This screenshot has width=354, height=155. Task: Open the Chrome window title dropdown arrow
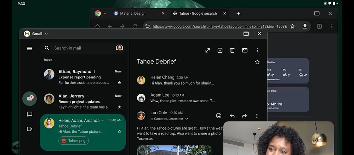coord(105,13)
